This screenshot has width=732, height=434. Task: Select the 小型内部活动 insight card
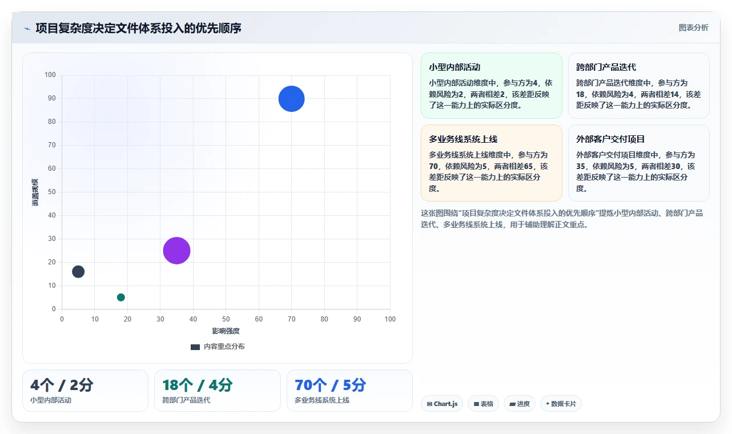(492, 86)
